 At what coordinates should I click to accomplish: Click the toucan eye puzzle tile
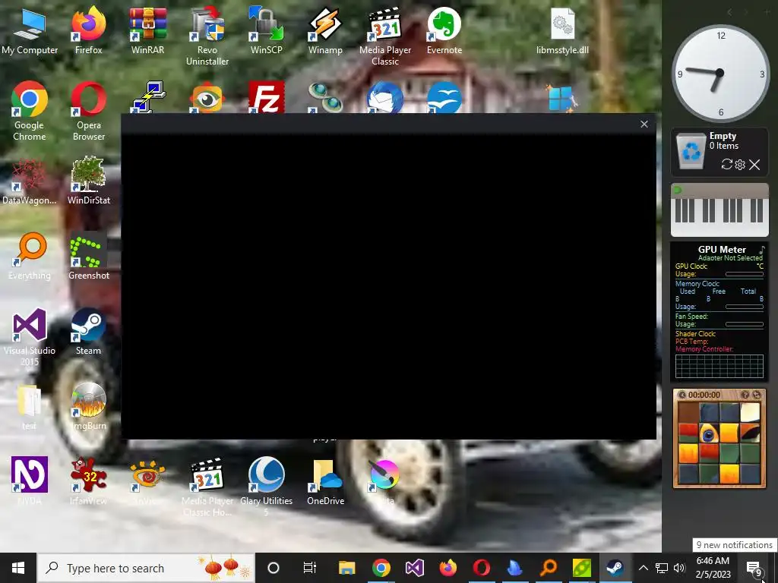coord(709,433)
